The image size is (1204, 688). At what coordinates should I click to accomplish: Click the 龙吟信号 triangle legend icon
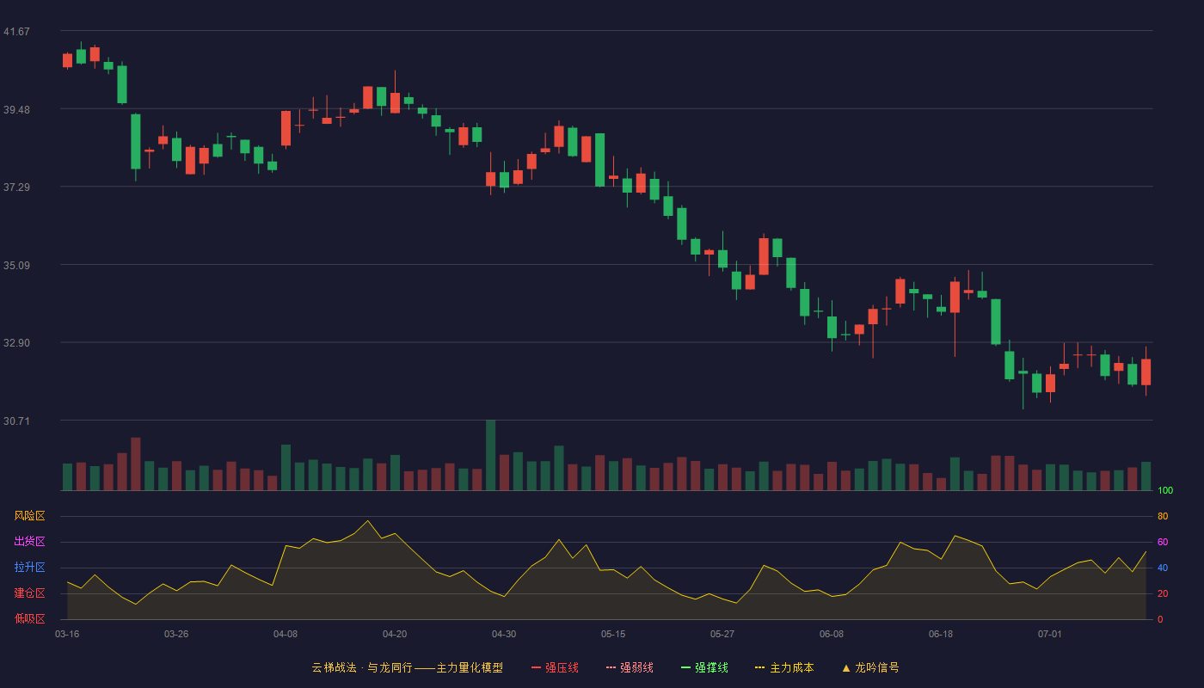tap(846, 667)
